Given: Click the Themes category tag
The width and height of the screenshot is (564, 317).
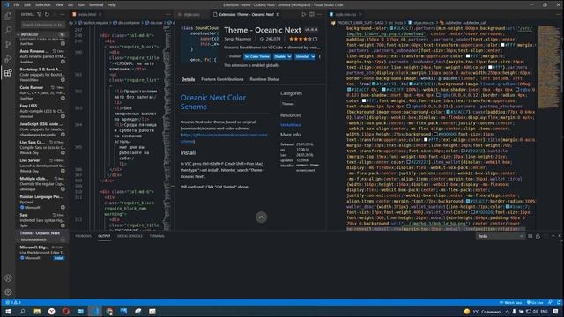Looking at the screenshot, I should [288, 104].
